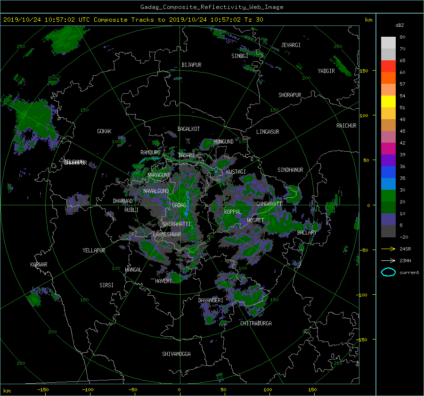Click the KOPPAL town label
424x396 pixels.
click(233, 211)
